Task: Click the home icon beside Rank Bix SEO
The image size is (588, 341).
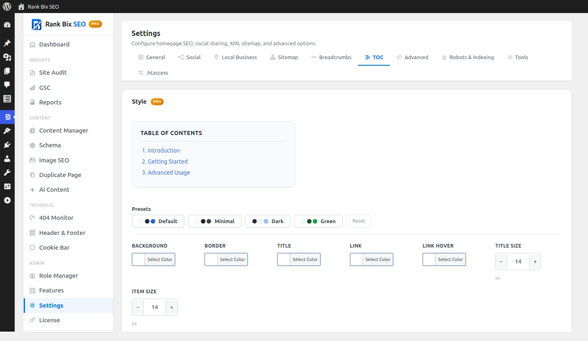Action: point(21,7)
